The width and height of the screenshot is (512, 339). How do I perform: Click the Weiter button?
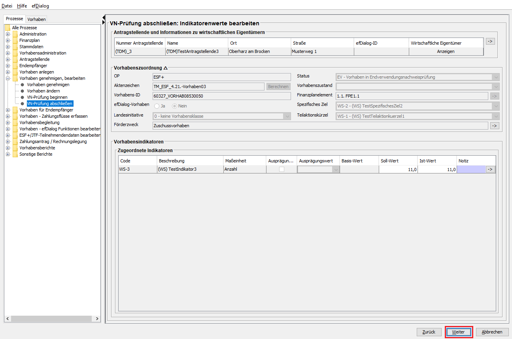459,332
